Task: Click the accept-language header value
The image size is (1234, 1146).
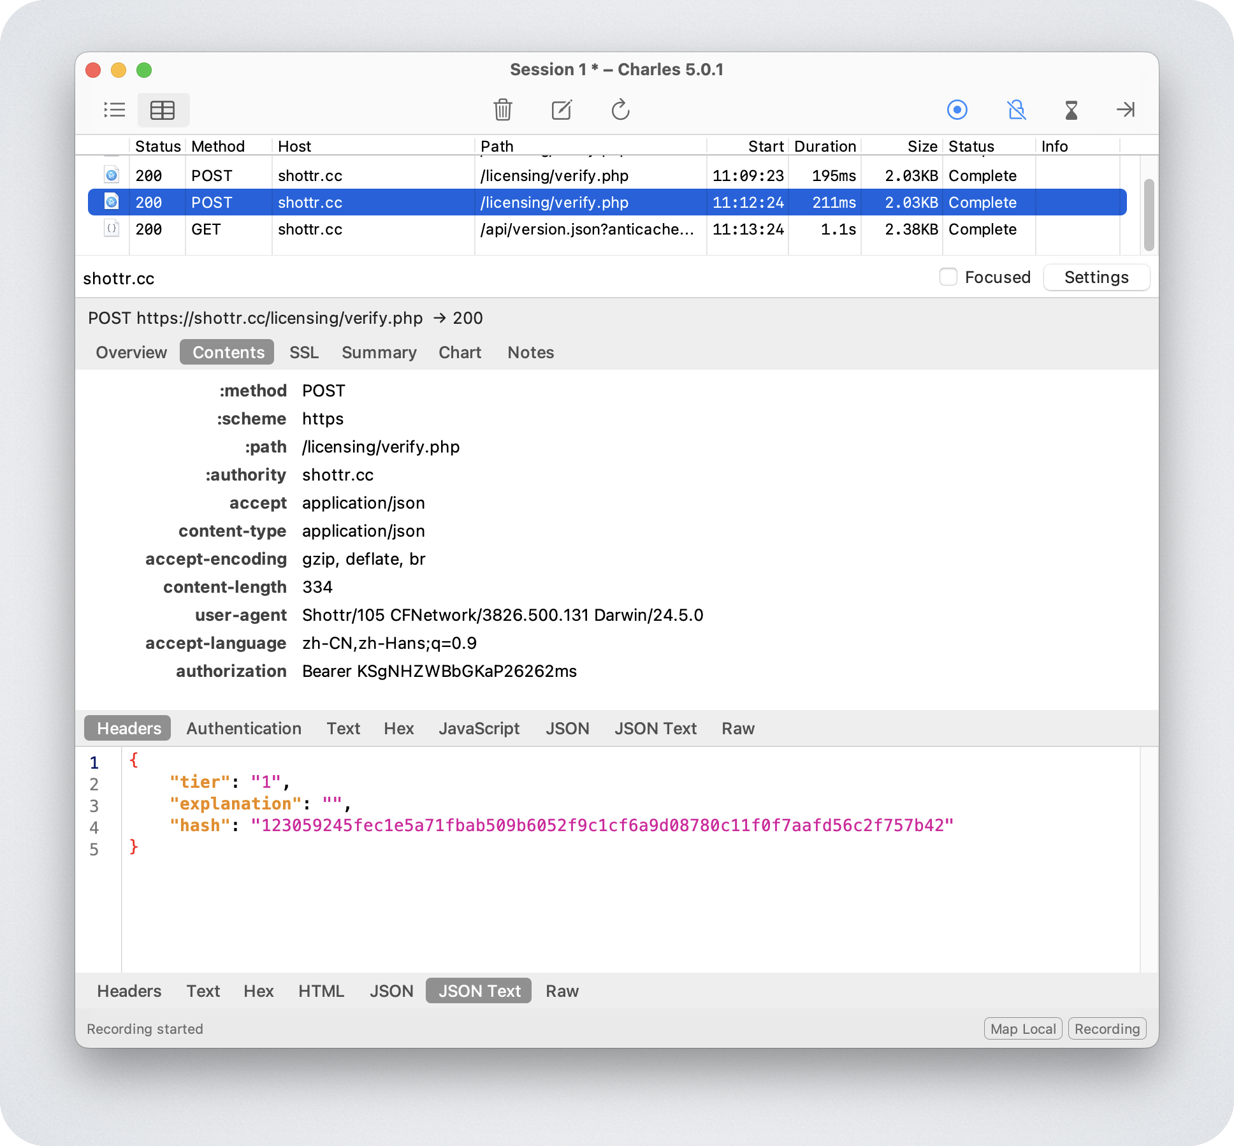Action: (389, 643)
